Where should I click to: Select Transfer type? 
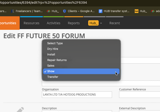[81, 77]
